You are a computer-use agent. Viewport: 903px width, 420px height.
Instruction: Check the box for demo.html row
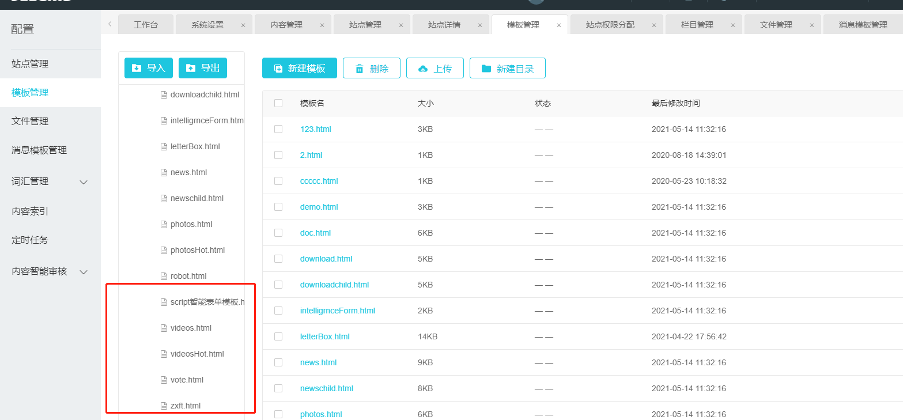pos(278,207)
